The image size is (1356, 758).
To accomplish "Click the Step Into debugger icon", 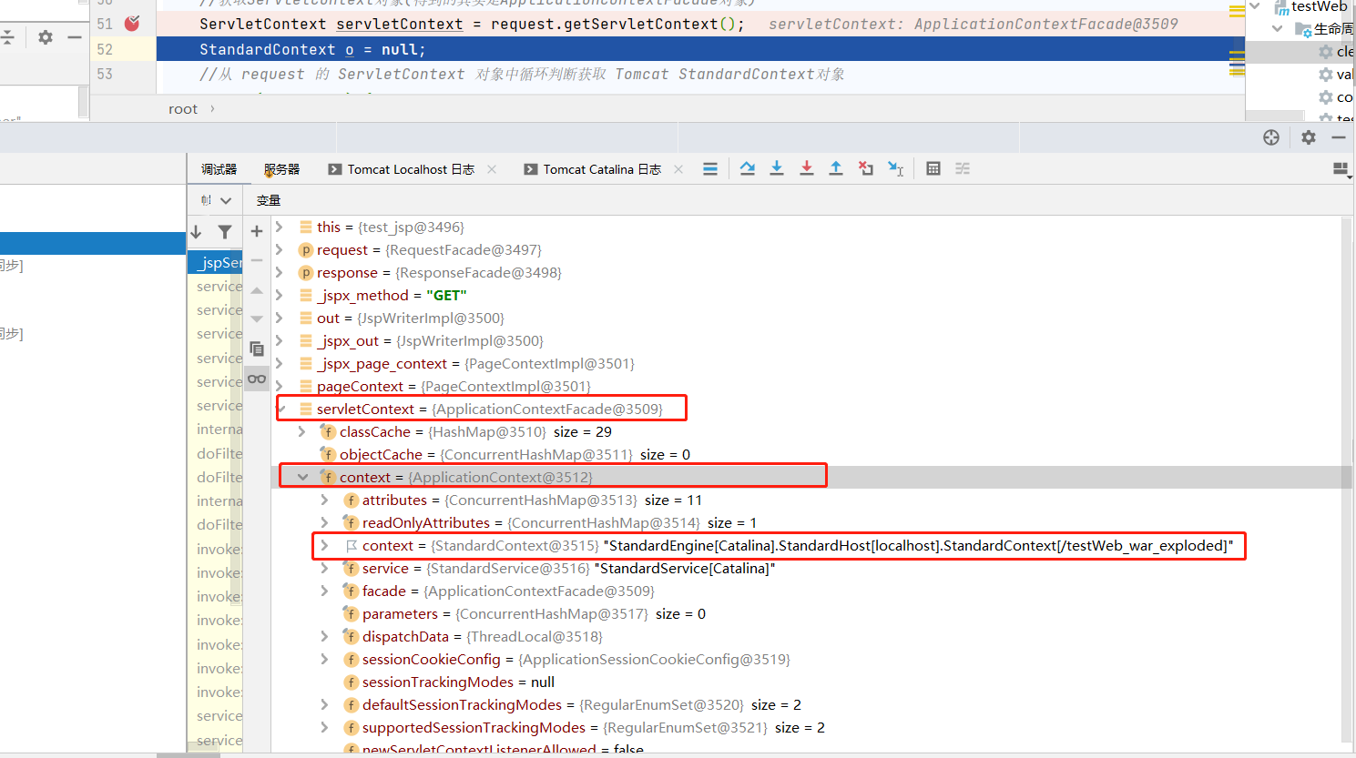I will point(777,168).
